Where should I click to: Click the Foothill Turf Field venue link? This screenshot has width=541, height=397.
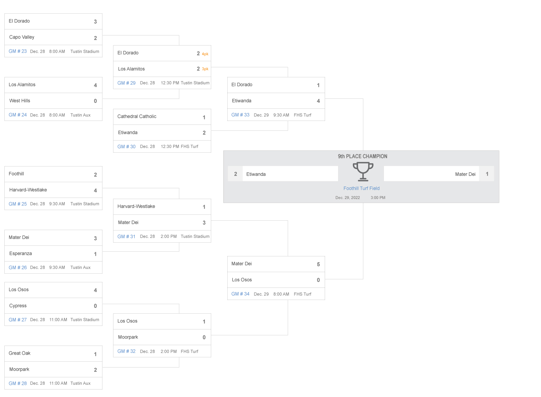362,188
